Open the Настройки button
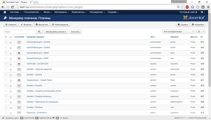 coord(198,25)
